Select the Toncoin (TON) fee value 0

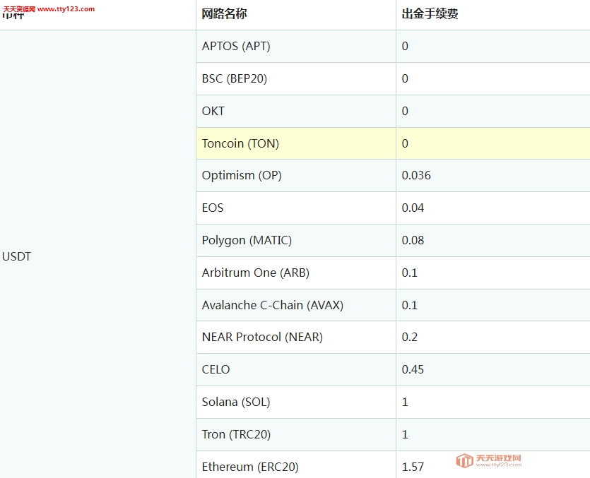(x=405, y=143)
